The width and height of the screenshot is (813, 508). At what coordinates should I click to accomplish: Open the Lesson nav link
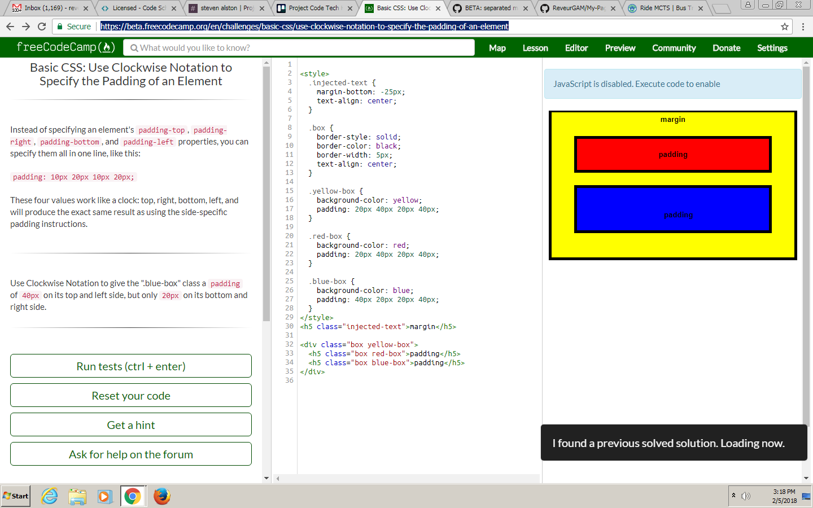point(535,48)
